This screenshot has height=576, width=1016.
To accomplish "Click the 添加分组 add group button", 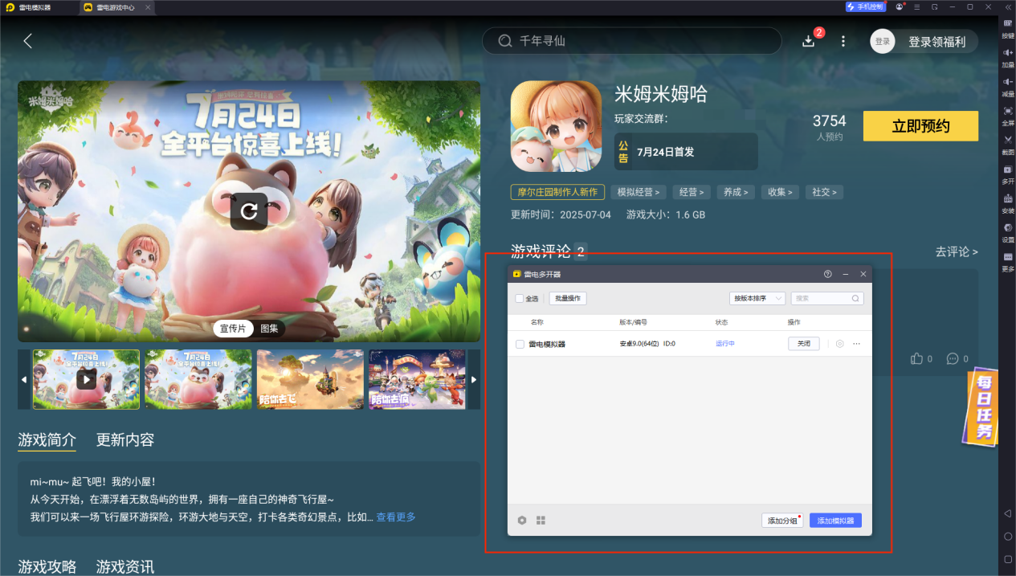I will coord(782,521).
